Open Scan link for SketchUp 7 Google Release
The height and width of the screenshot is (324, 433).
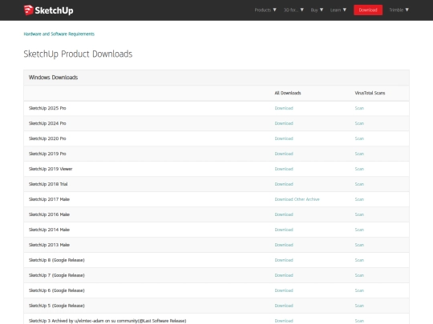pos(359,275)
